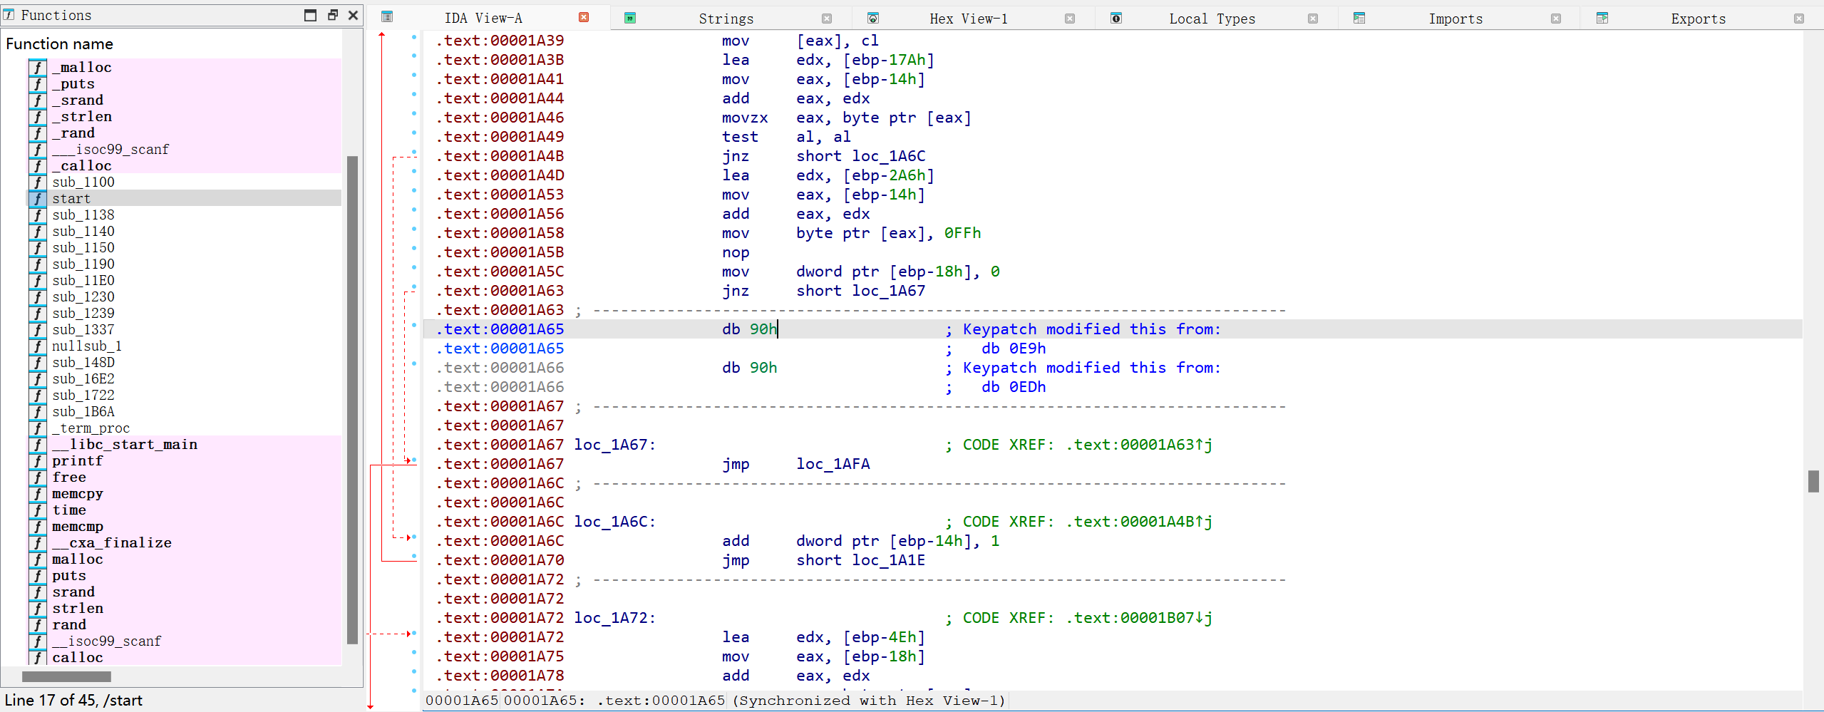Float the Functions panel window
1824x712 pixels.
(x=332, y=15)
